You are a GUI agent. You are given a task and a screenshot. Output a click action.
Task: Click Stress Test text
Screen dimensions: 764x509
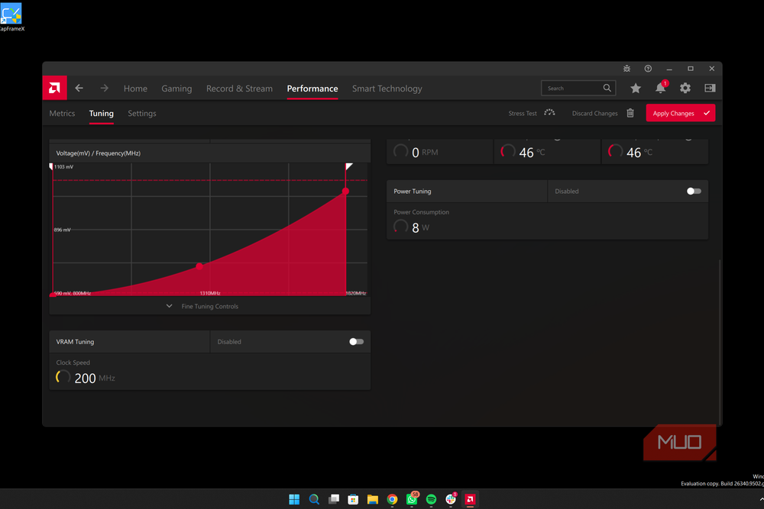click(523, 114)
